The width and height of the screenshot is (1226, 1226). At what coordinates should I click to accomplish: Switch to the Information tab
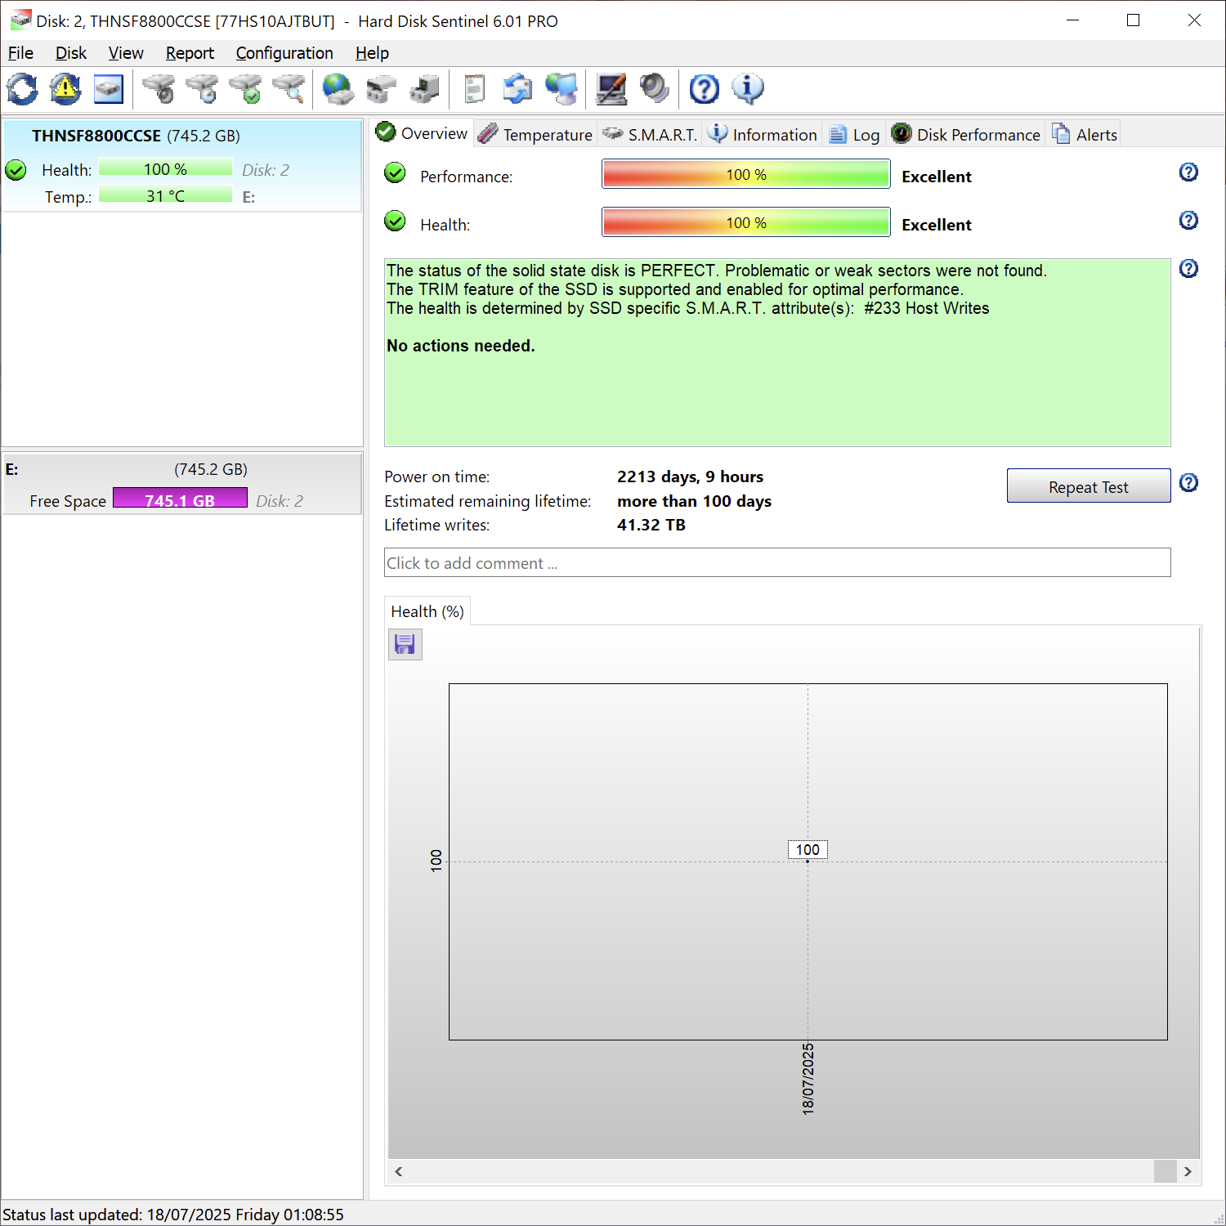762,134
